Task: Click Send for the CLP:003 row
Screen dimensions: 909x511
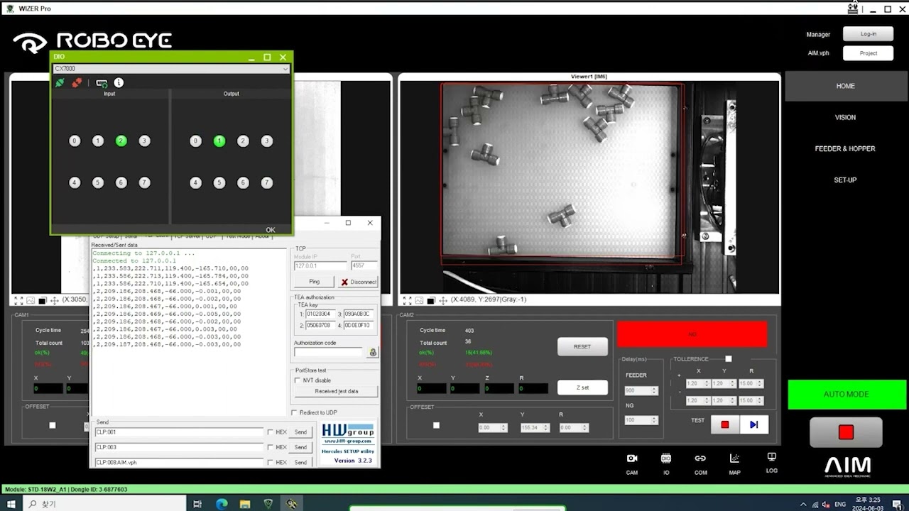Action: pos(300,447)
